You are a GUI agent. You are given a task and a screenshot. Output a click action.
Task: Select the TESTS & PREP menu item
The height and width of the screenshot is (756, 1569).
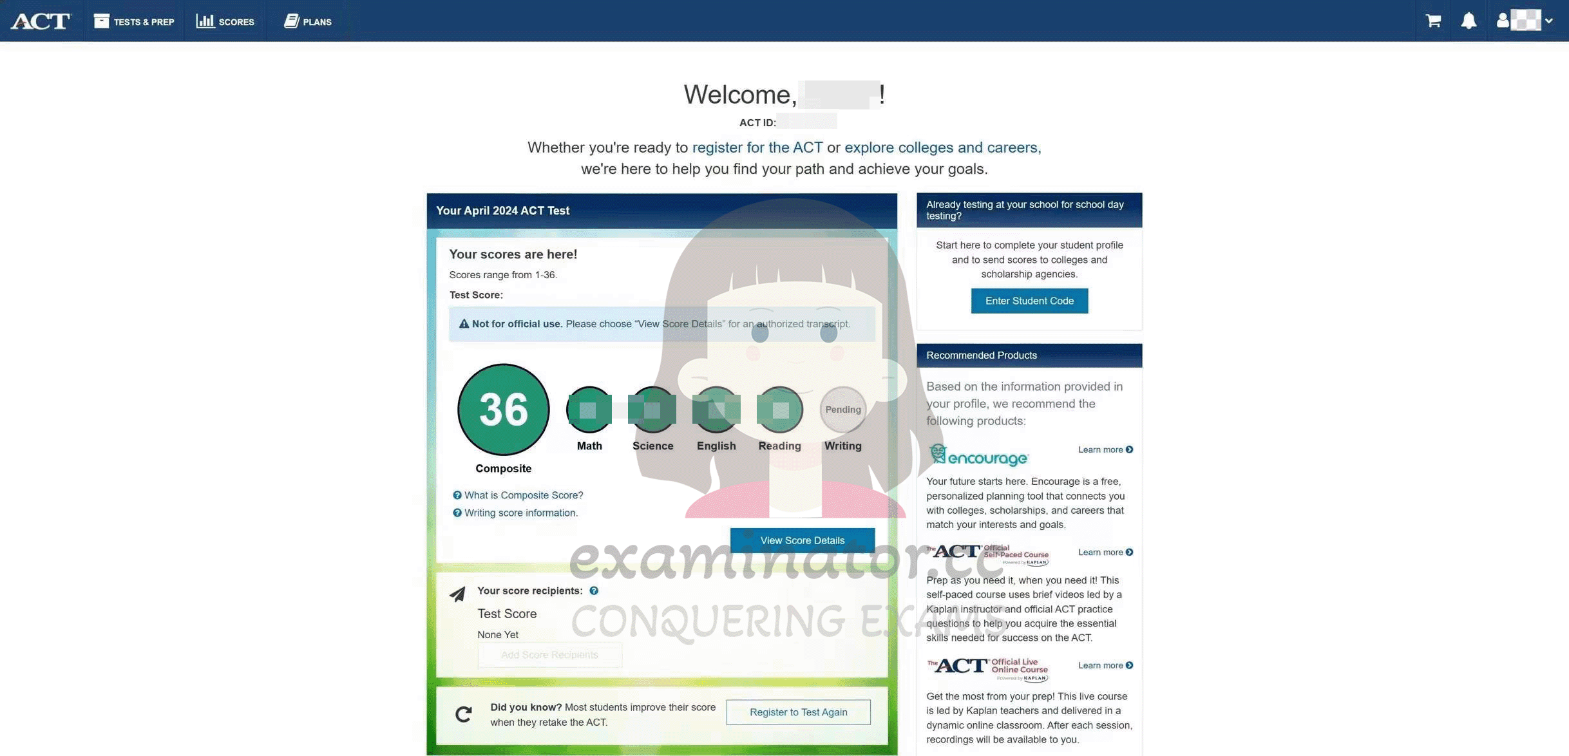(135, 20)
